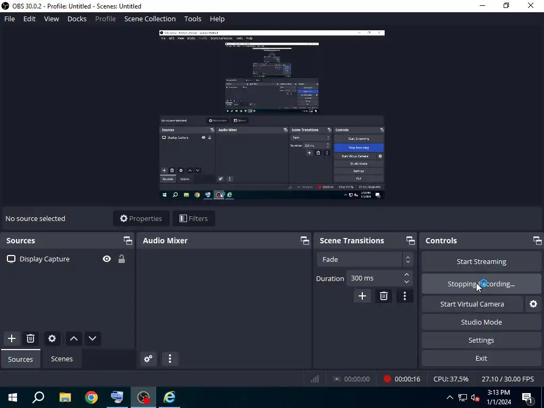This screenshot has width=544, height=408.
Task: Increase transition duration with up arrow
Action: (406, 275)
